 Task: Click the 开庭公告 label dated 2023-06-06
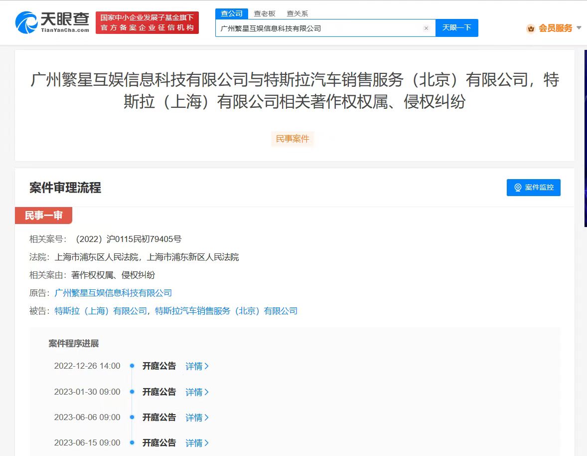point(159,418)
